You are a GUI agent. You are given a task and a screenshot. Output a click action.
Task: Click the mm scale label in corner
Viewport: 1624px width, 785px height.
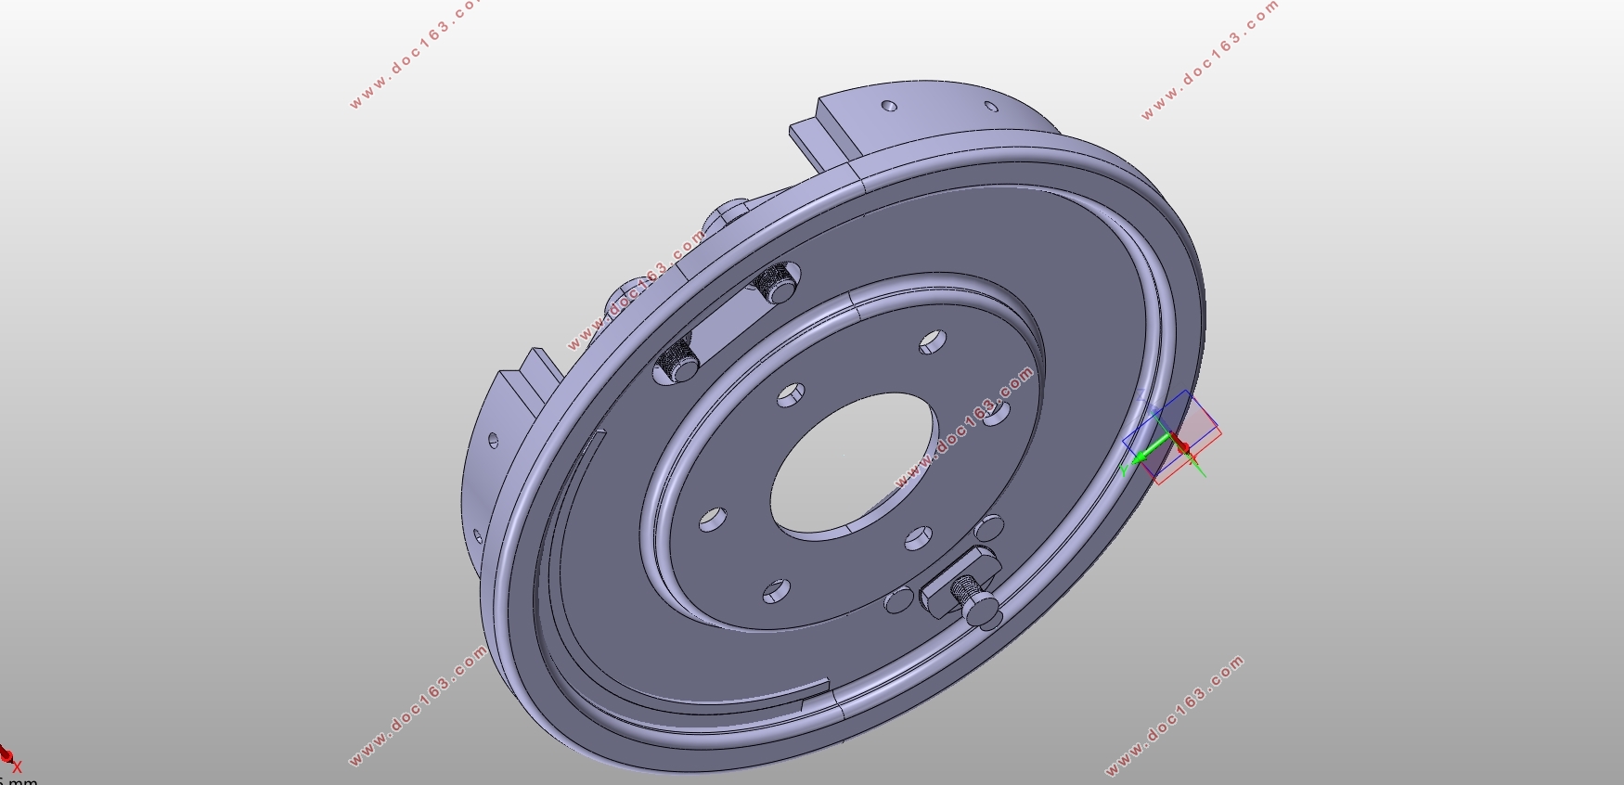(19, 781)
